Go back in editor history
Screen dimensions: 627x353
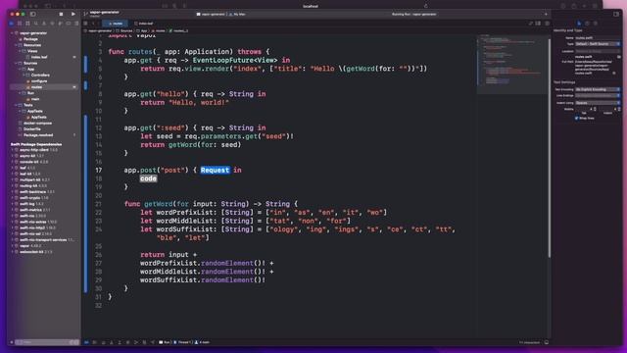(x=93, y=24)
